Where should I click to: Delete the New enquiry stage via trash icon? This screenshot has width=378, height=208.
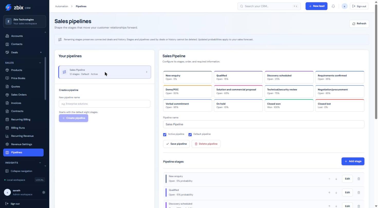pyautogui.click(x=359, y=179)
